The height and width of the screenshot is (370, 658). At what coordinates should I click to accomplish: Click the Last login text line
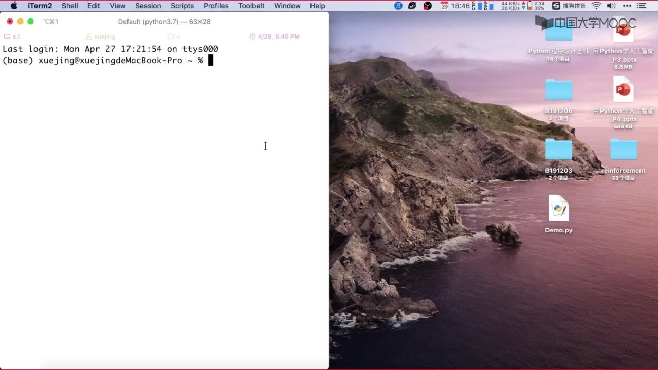(x=111, y=49)
